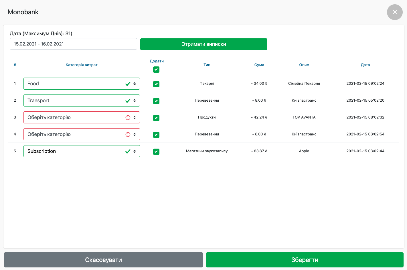Viewport: 407px width, 270px height.
Task: Choose category for row 3 dropdown
Action: click(x=82, y=117)
